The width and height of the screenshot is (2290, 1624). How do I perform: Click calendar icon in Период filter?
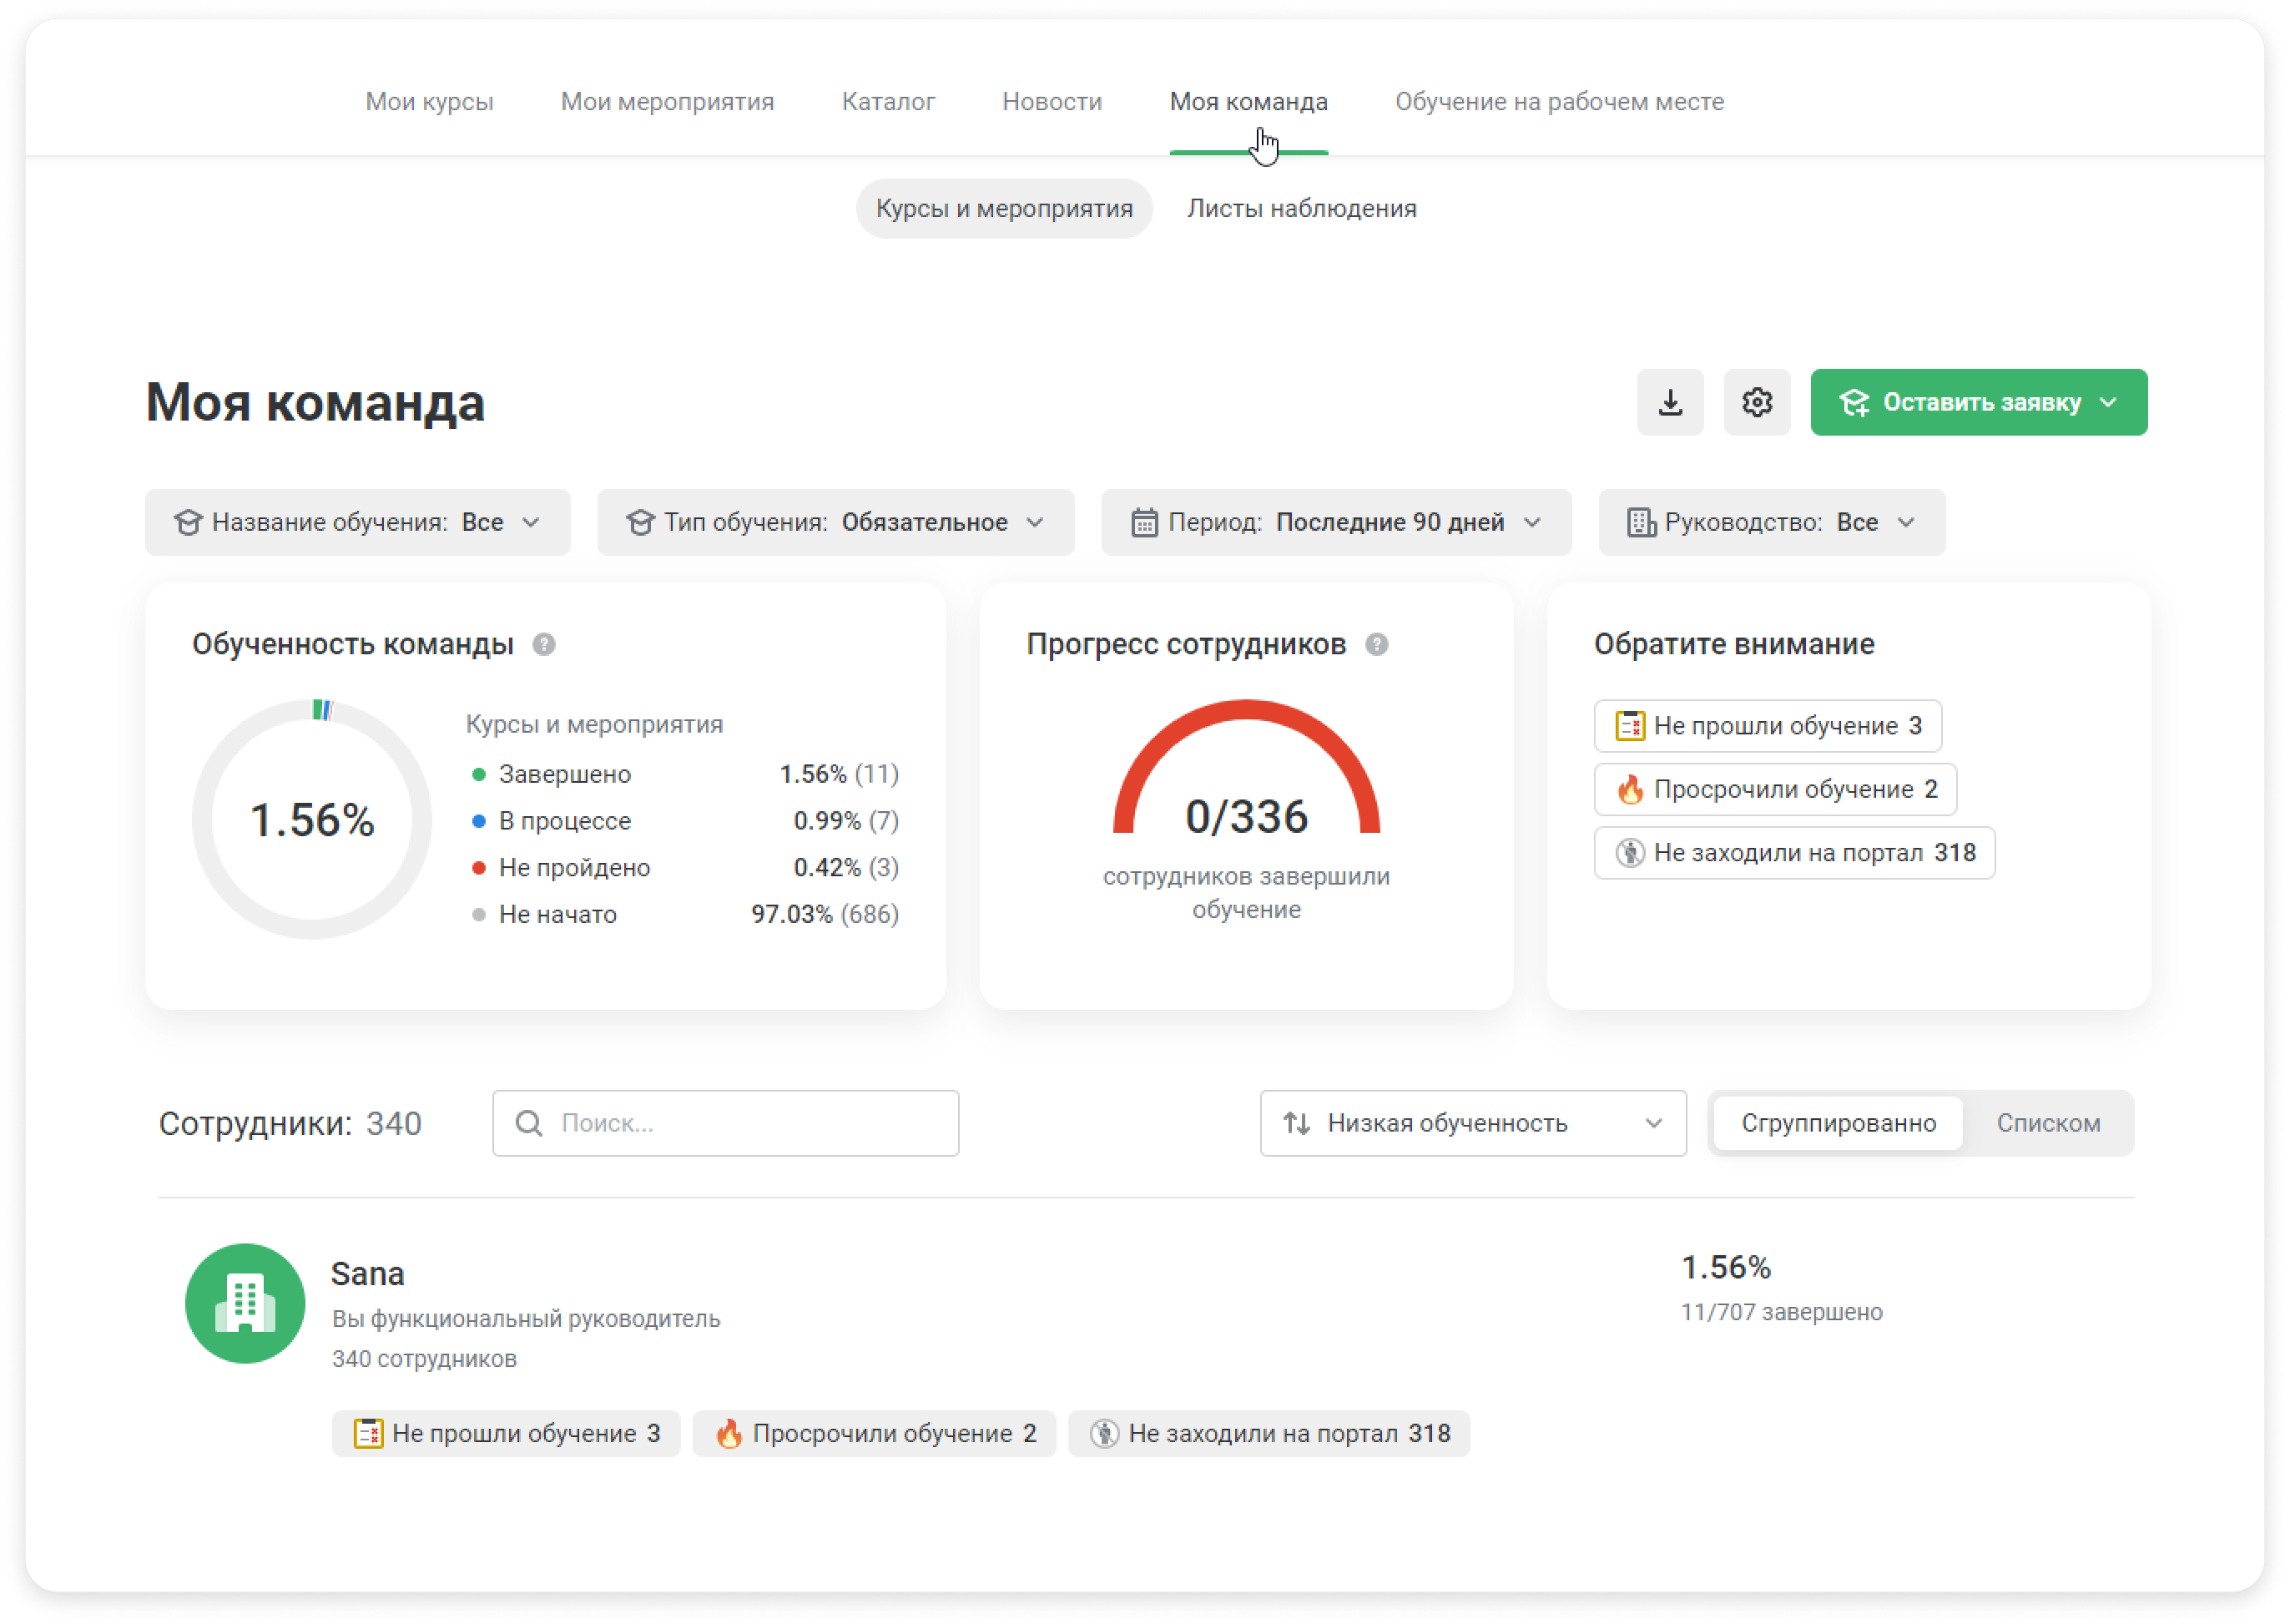(x=1144, y=522)
